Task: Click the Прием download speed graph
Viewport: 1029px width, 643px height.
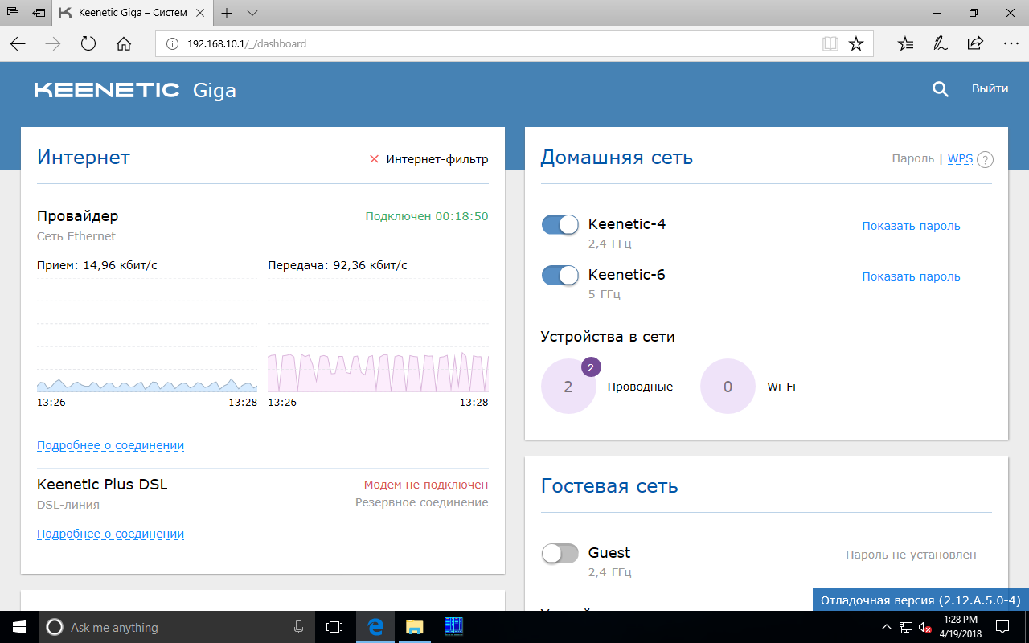Action: pyautogui.click(x=147, y=336)
